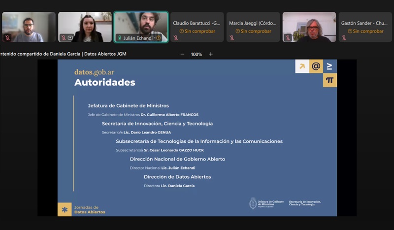Click the unverified icon under Marcia Jaeggi

coord(237,31)
